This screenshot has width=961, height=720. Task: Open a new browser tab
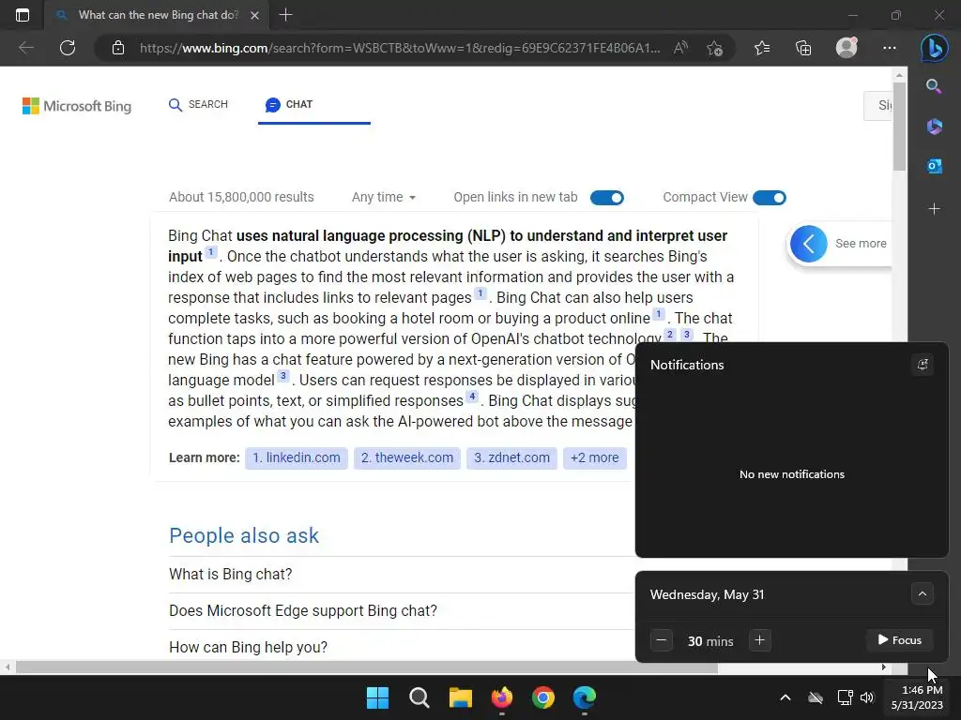click(285, 15)
